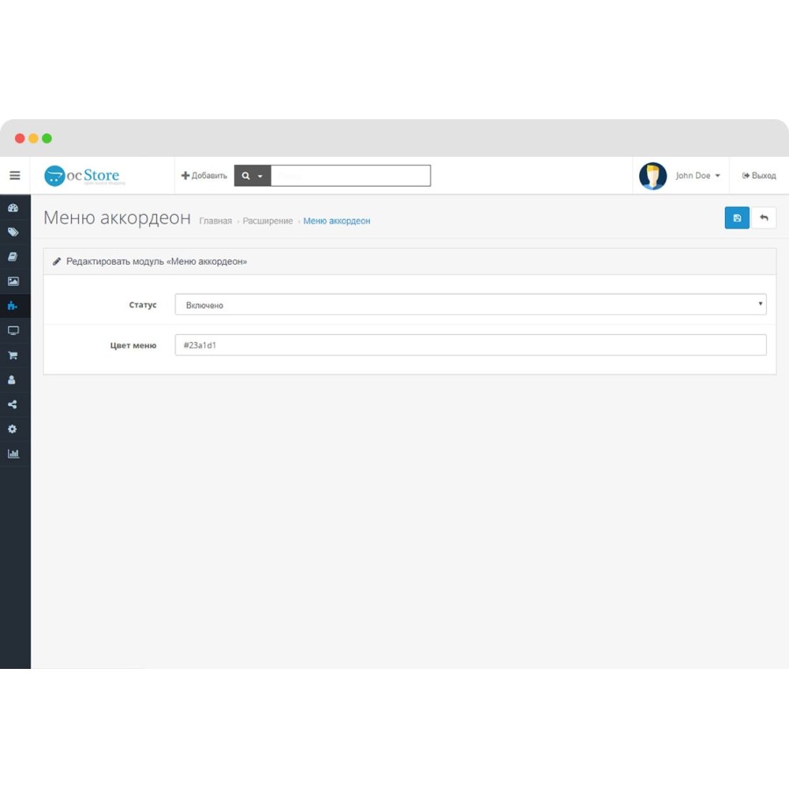Screen dimensions: 789x789
Task: Open the System gear sidebar icon
Action: tap(12, 429)
